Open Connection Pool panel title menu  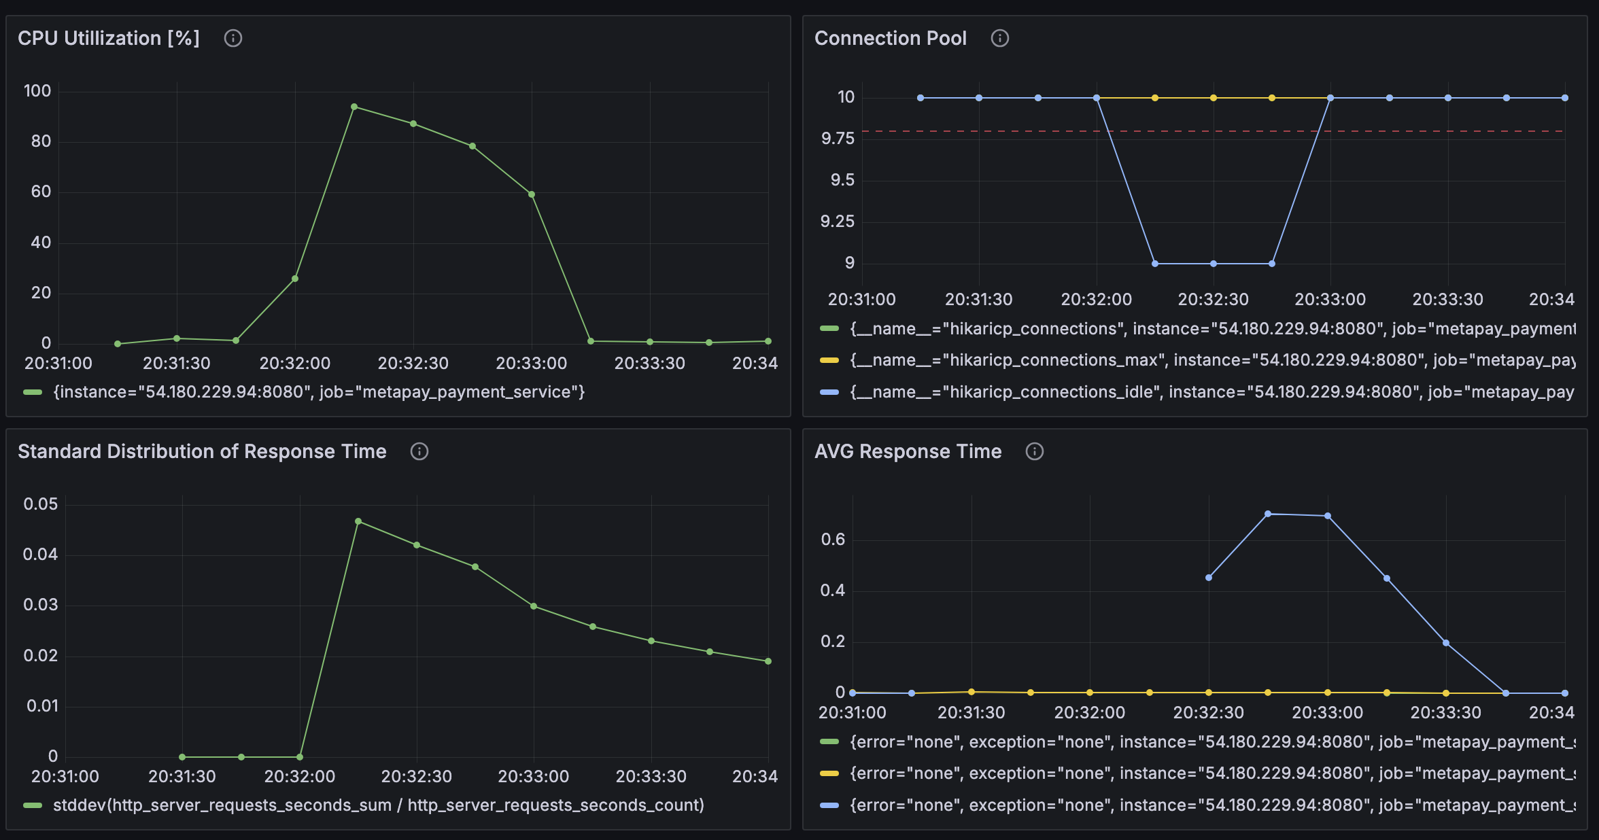coord(890,38)
